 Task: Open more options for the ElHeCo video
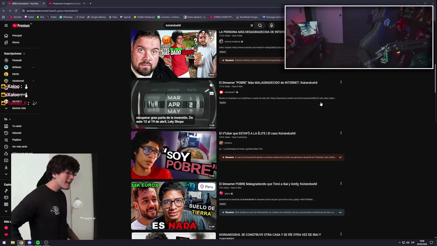[x=341, y=133]
